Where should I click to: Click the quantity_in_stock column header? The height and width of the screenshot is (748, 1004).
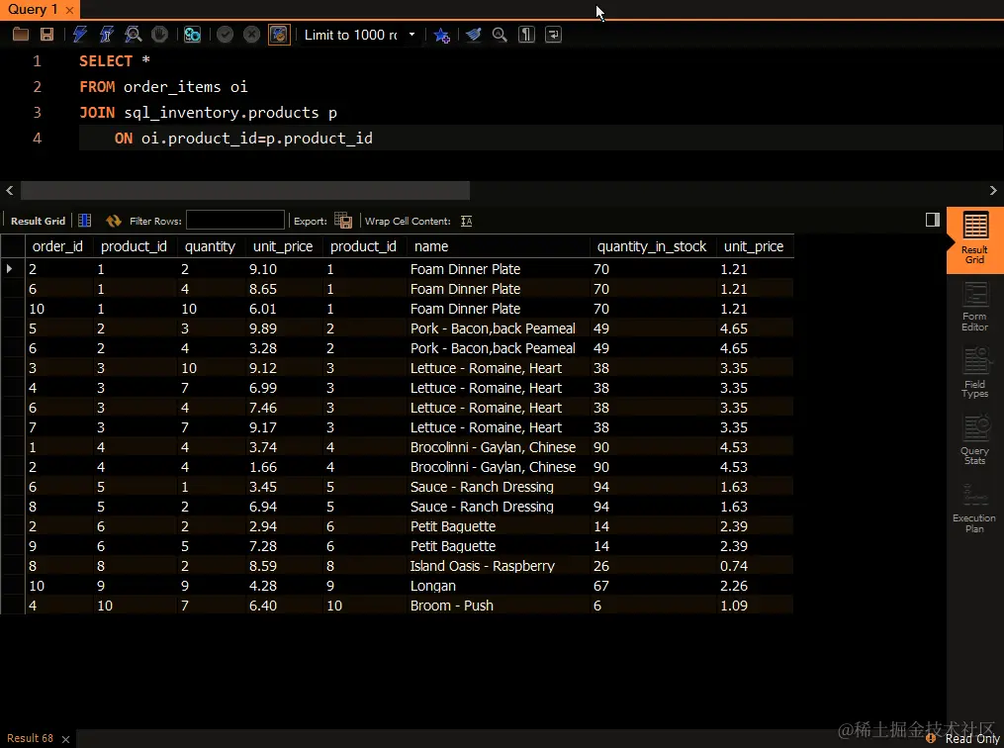pyautogui.click(x=652, y=246)
